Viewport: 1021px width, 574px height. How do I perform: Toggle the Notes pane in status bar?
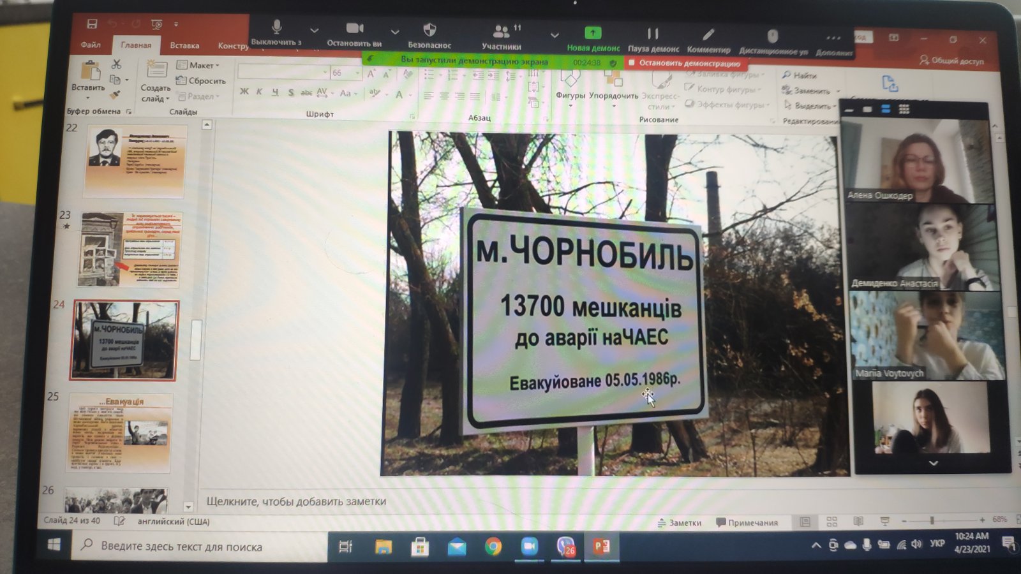pos(680,522)
